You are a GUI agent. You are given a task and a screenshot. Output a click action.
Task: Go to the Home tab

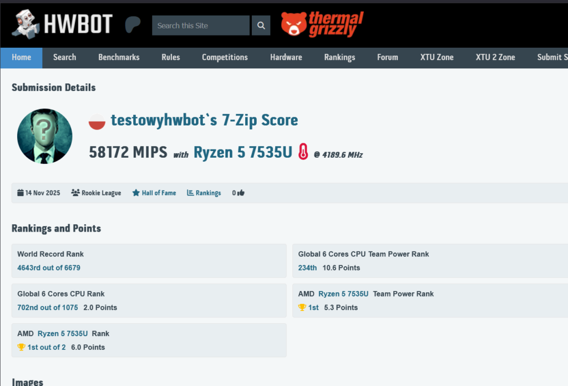tap(21, 57)
